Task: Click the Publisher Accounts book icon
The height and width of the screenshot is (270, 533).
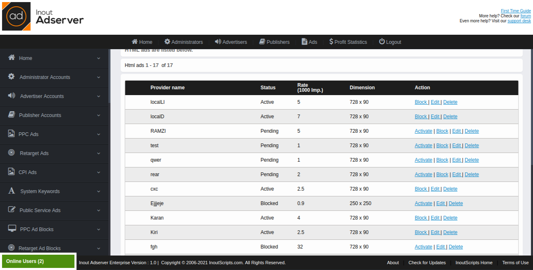Action: [x=12, y=115]
